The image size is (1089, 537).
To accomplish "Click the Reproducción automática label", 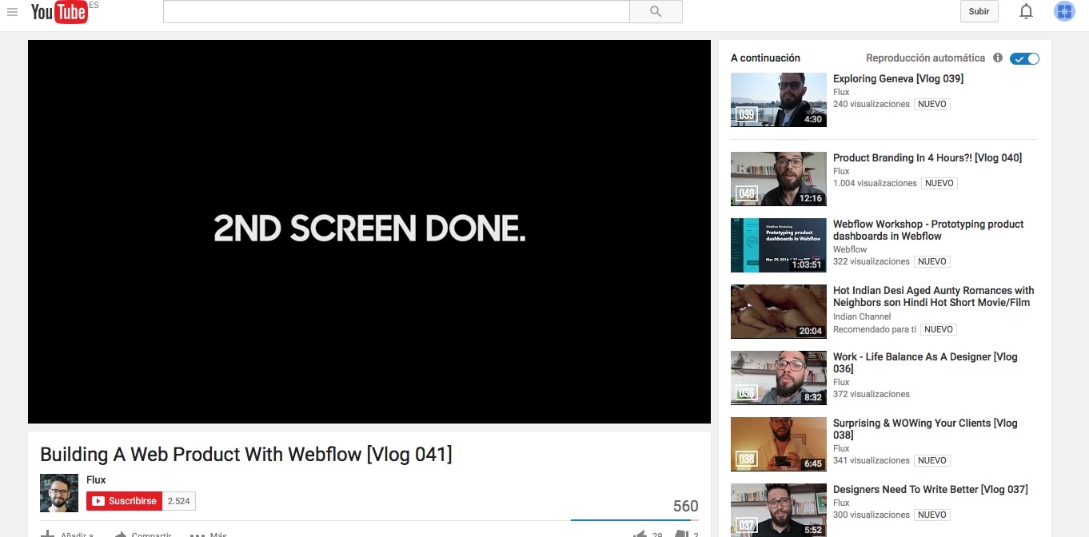I will pos(926,58).
